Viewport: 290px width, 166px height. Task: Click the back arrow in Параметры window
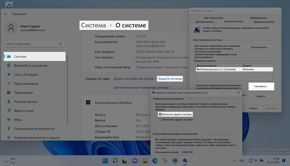click(x=6, y=14)
